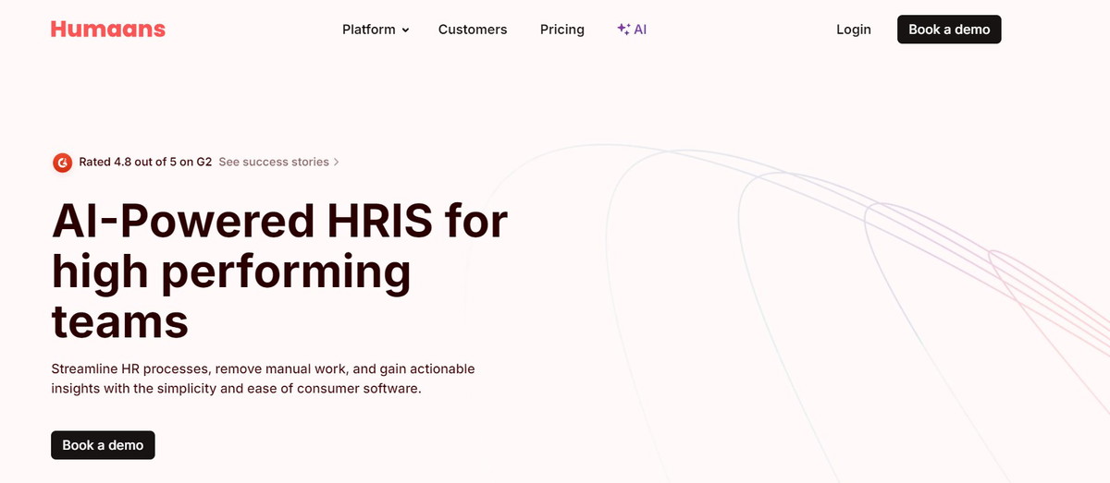
Task: Click the high performing headline line
Action: click(x=231, y=272)
